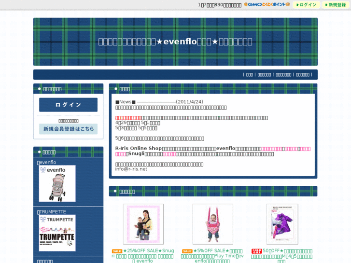
Task: Open the 25%OFF SALE Snugli product link
Action: coord(143,256)
